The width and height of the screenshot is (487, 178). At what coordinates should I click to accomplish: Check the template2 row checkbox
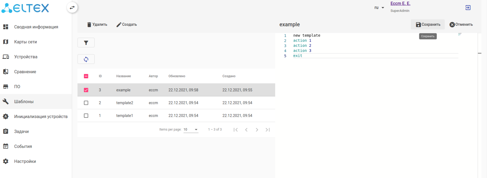[x=86, y=103]
